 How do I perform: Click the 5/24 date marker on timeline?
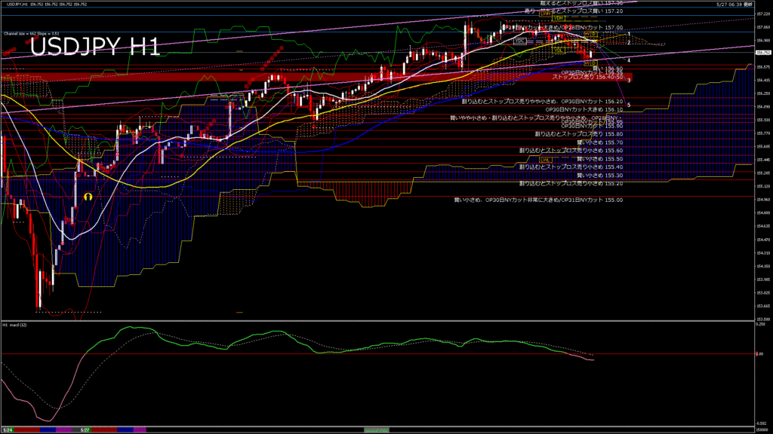(8, 429)
